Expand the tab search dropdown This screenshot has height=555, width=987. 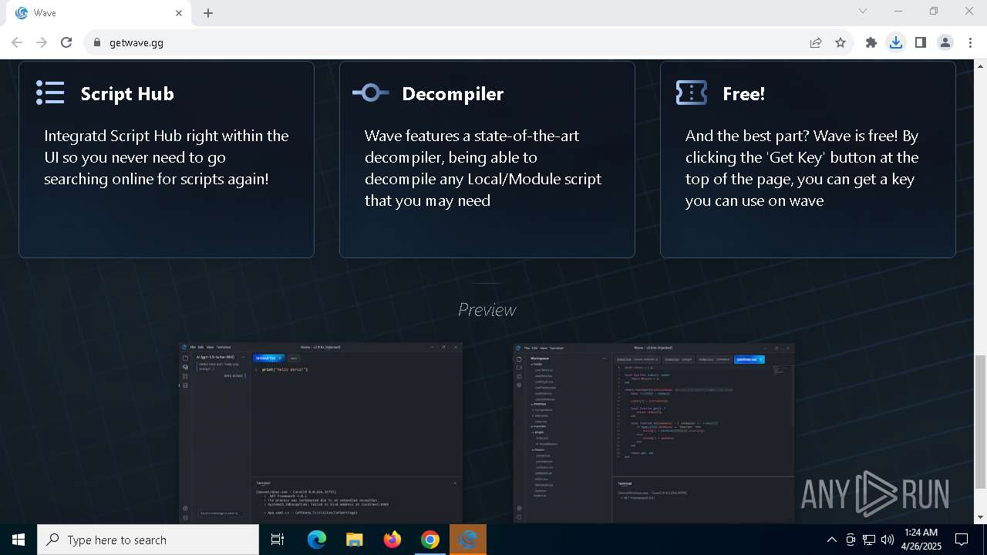pyautogui.click(x=863, y=12)
